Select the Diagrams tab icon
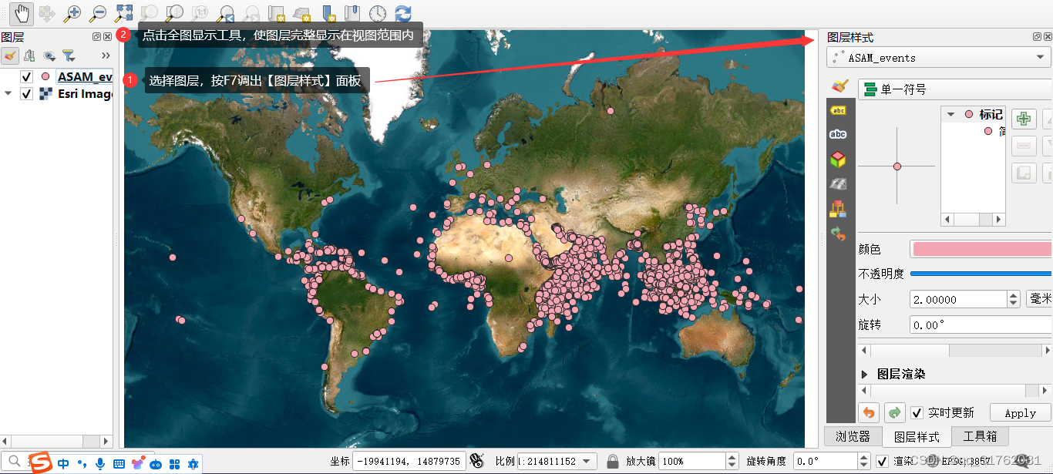 (838, 208)
